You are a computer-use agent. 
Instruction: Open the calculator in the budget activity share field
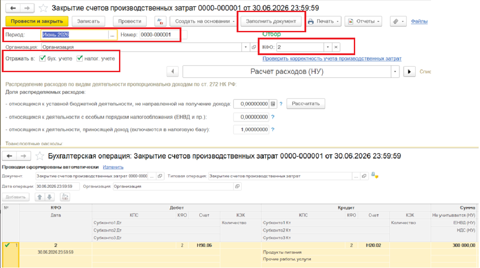273,104
